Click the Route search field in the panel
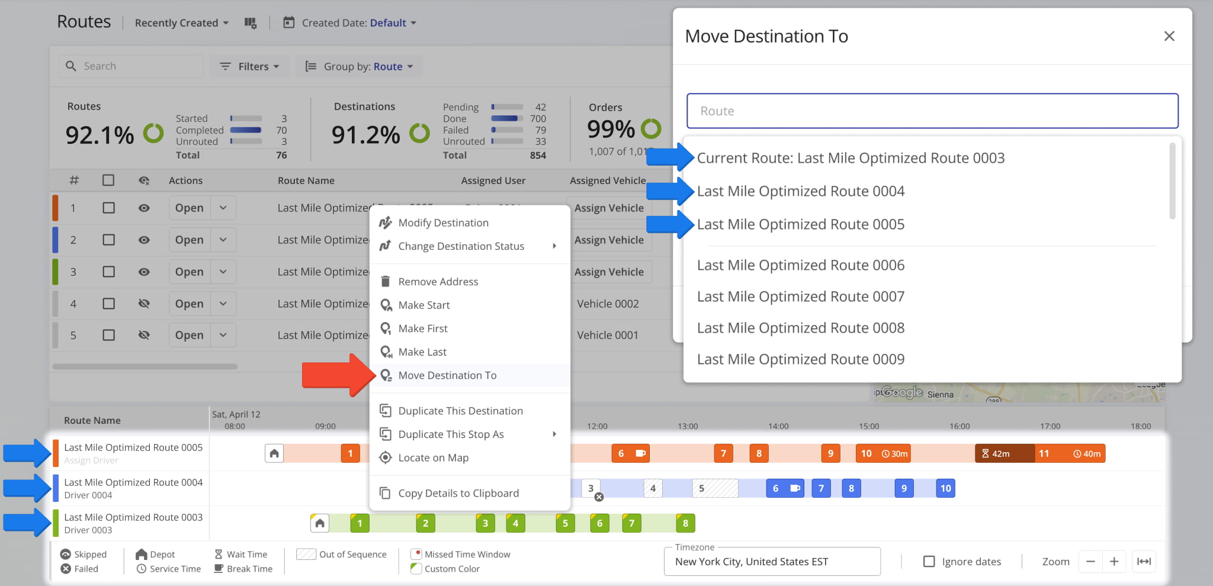The image size is (1213, 586). 932,111
